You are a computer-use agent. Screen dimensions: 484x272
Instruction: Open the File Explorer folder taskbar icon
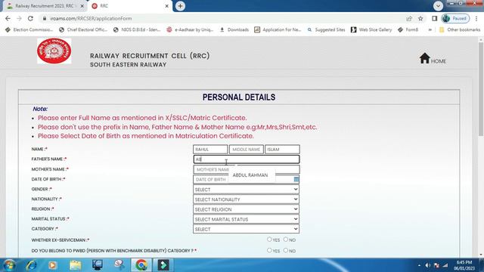tap(75, 265)
